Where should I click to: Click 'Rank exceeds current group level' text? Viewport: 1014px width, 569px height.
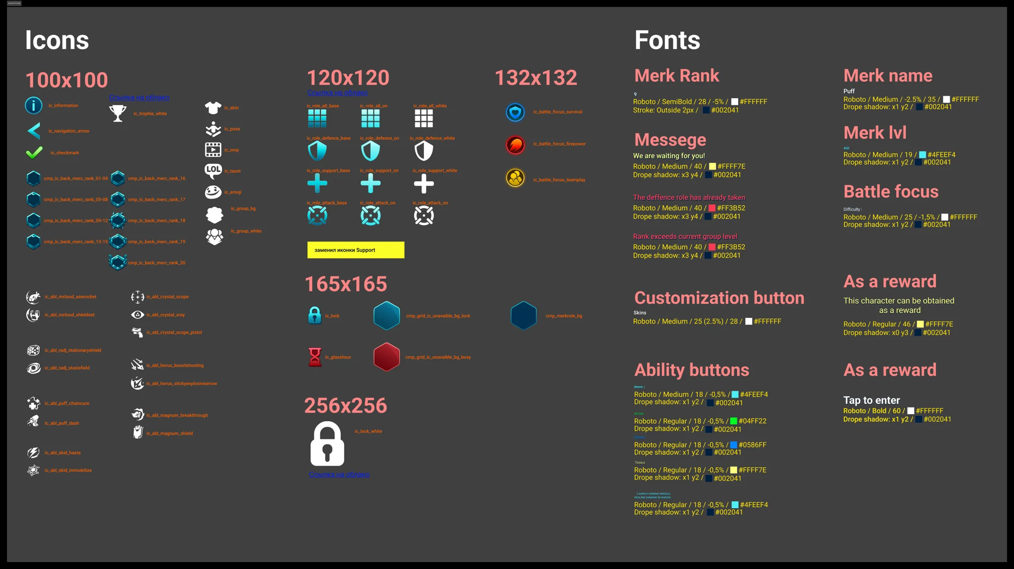point(685,236)
